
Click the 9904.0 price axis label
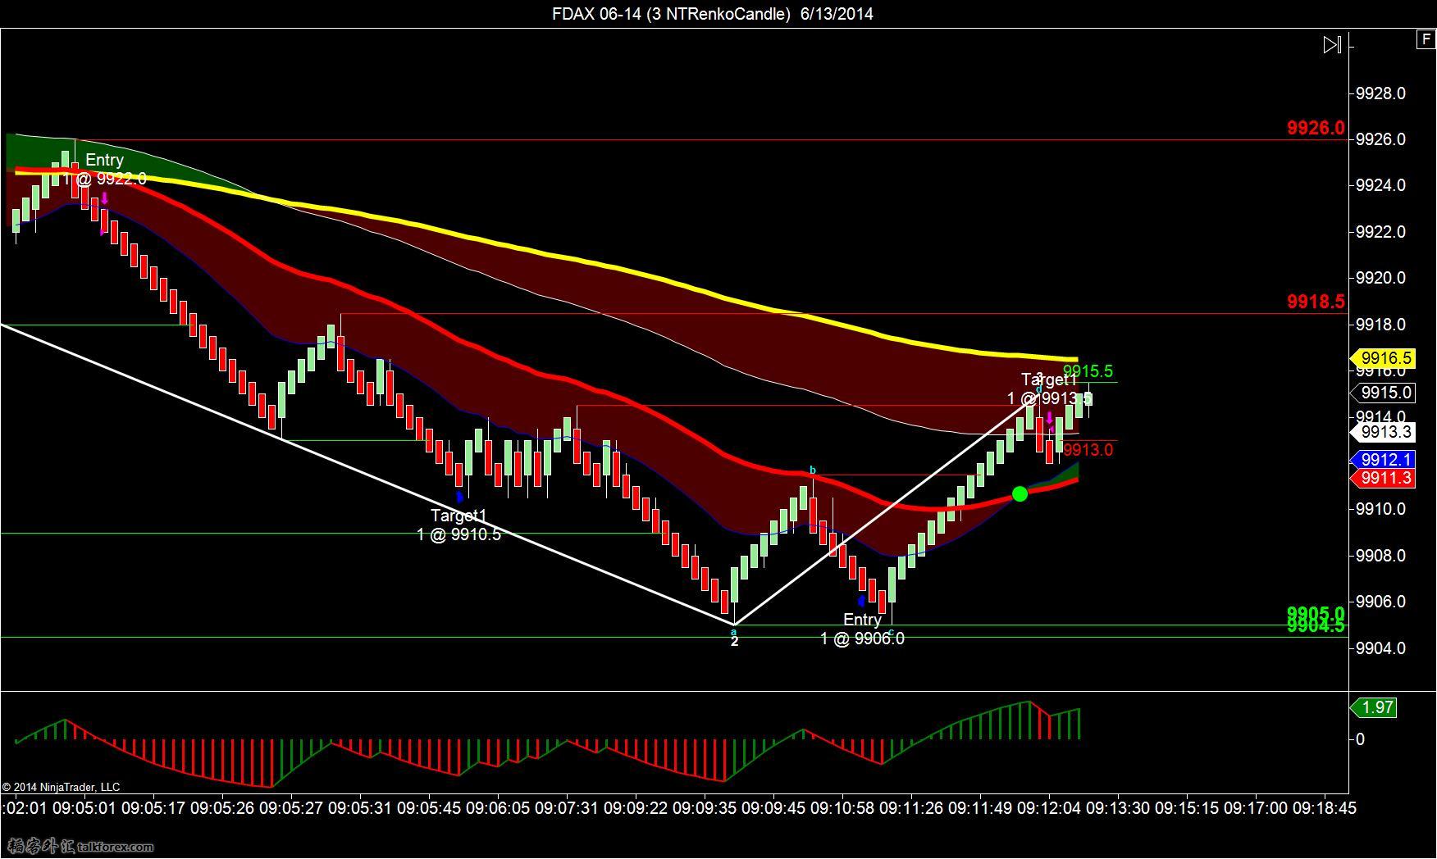1380,648
